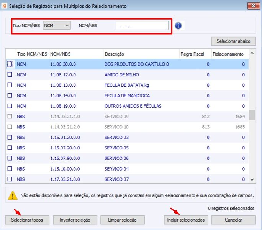Check the box for SERVICO 03

10,137
